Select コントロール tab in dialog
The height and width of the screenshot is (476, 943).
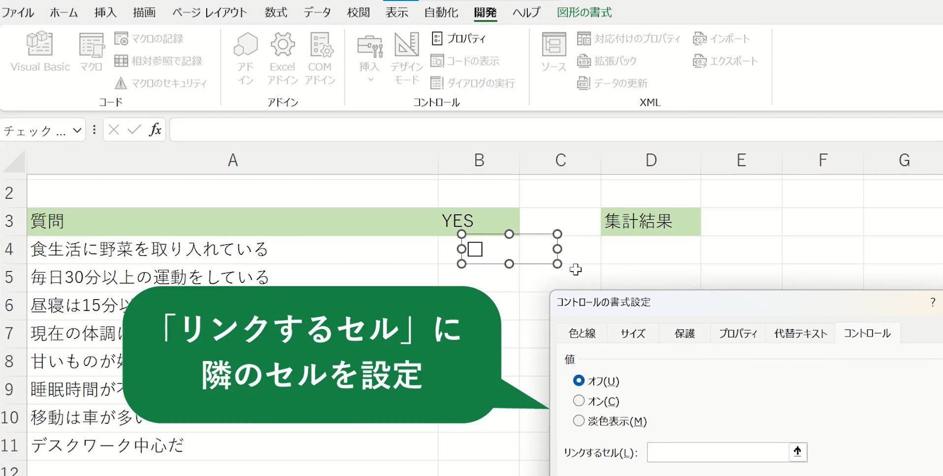867,333
